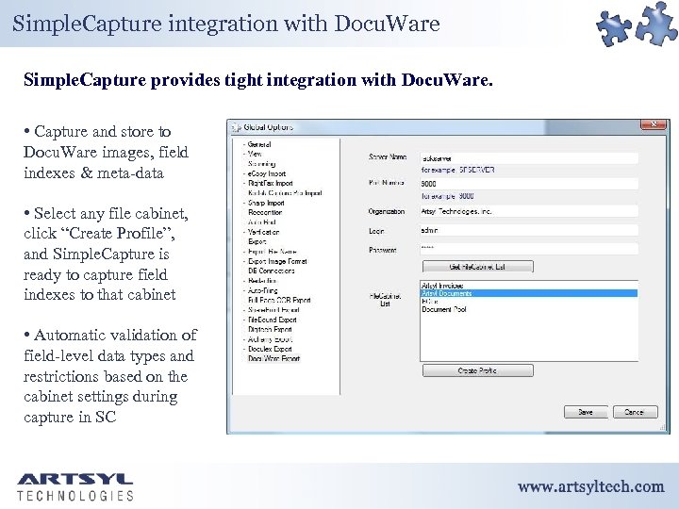Open Redaction settings
This screenshot has height=509, width=679.
[262, 281]
